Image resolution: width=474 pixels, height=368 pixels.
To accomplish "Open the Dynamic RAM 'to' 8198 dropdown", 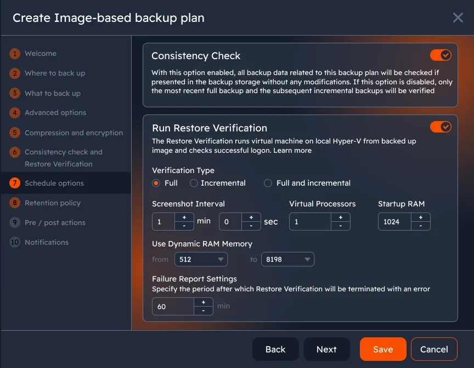I will coord(287,260).
